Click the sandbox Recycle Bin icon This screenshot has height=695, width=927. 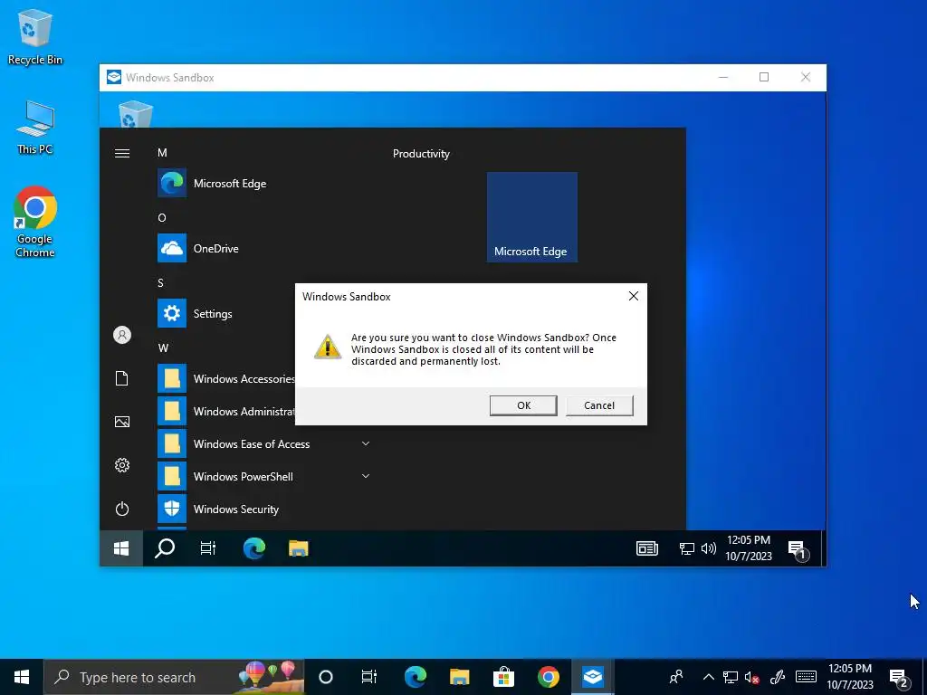[136, 113]
